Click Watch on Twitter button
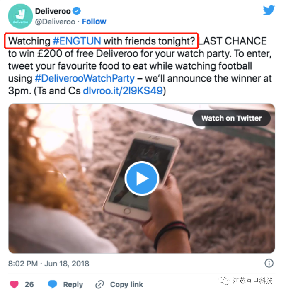The image size is (281, 293). point(232,118)
